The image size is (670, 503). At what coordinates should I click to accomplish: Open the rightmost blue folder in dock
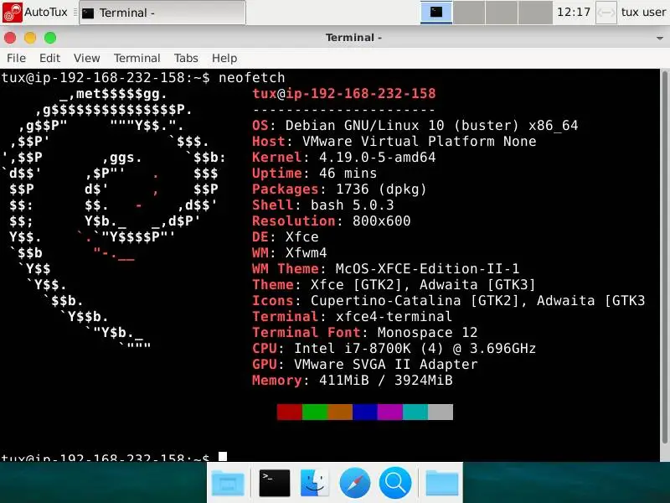click(x=442, y=484)
